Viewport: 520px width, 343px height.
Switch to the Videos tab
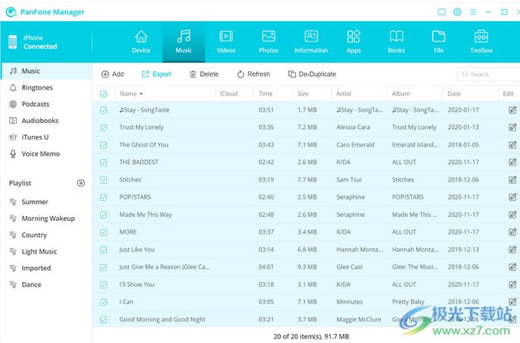click(226, 42)
